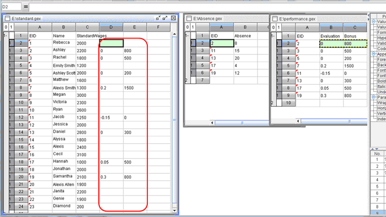Screen dimensions: 386x217
Task: Collapse the Paragraph property group
Action: tap(373, 97)
